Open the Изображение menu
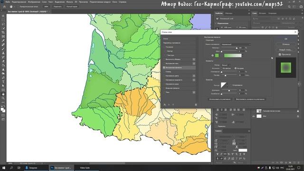Image resolution: width=304 pixels, height=171 pixels. 34,2
